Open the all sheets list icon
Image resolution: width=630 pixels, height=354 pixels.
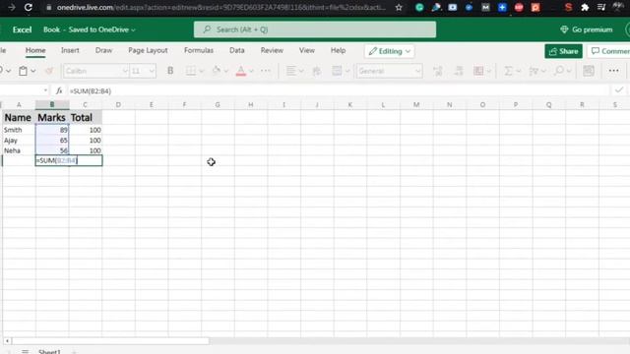tap(25, 351)
